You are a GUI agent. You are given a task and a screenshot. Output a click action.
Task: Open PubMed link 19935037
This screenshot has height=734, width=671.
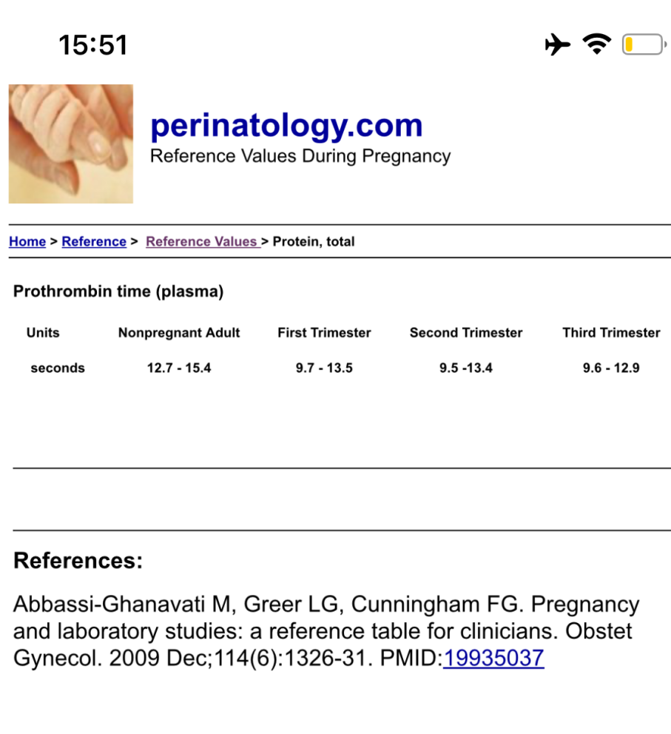tap(493, 659)
